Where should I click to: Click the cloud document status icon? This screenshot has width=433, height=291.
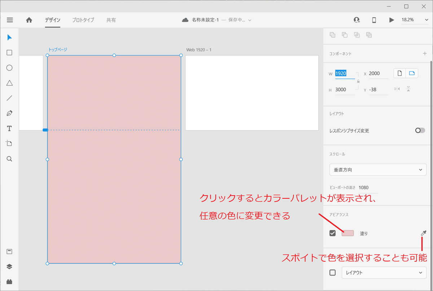click(185, 20)
